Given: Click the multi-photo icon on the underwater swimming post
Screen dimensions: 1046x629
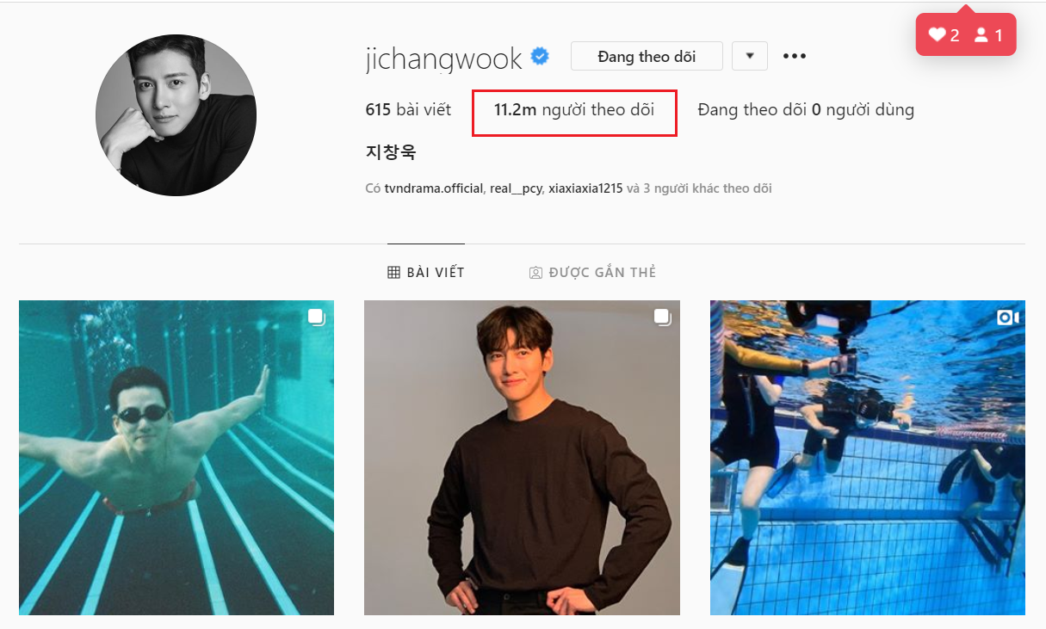Looking at the screenshot, I should (x=316, y=317).
